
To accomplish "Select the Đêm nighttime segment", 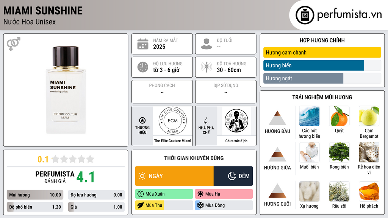I will coord(233,176).
